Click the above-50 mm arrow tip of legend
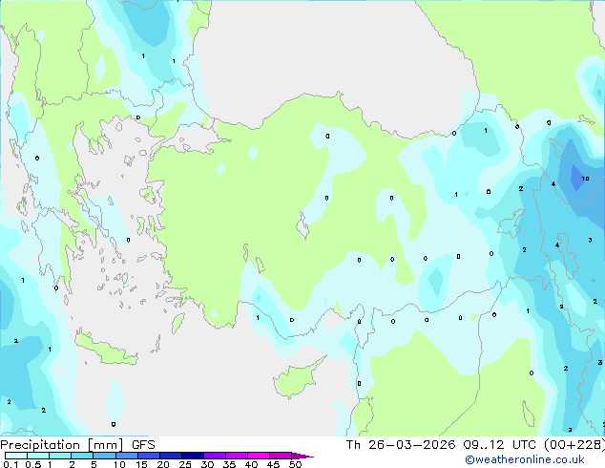This screenshot has width=605, height=468. pos(302,456)
